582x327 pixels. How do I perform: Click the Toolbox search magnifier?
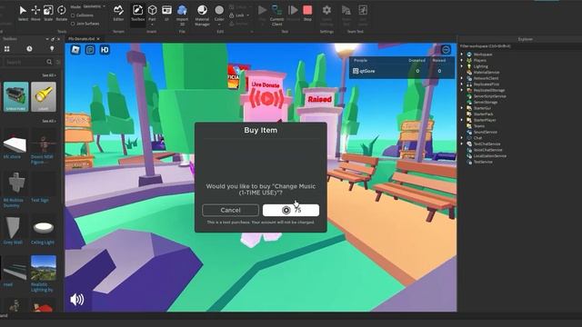pos(49,62)
